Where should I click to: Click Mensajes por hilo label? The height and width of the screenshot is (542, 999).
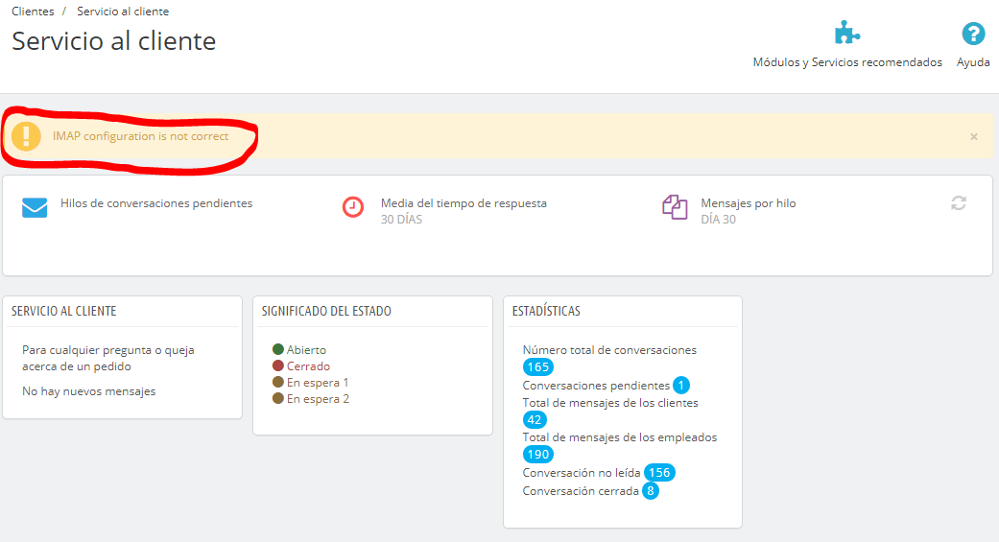click(x=748, y=203)
